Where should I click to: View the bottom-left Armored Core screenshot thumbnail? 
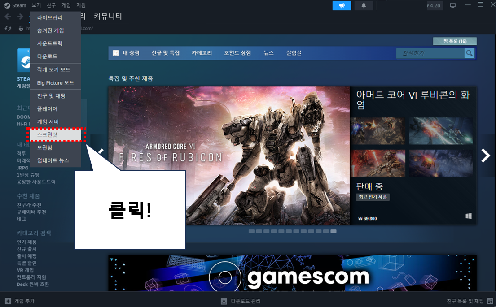[377, 163]
